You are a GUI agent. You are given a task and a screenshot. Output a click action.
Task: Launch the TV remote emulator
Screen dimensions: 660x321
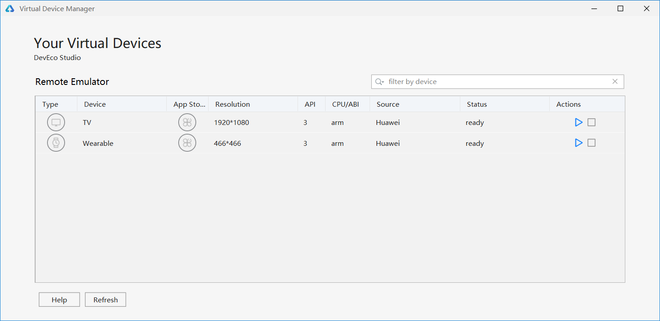[579, 122]
